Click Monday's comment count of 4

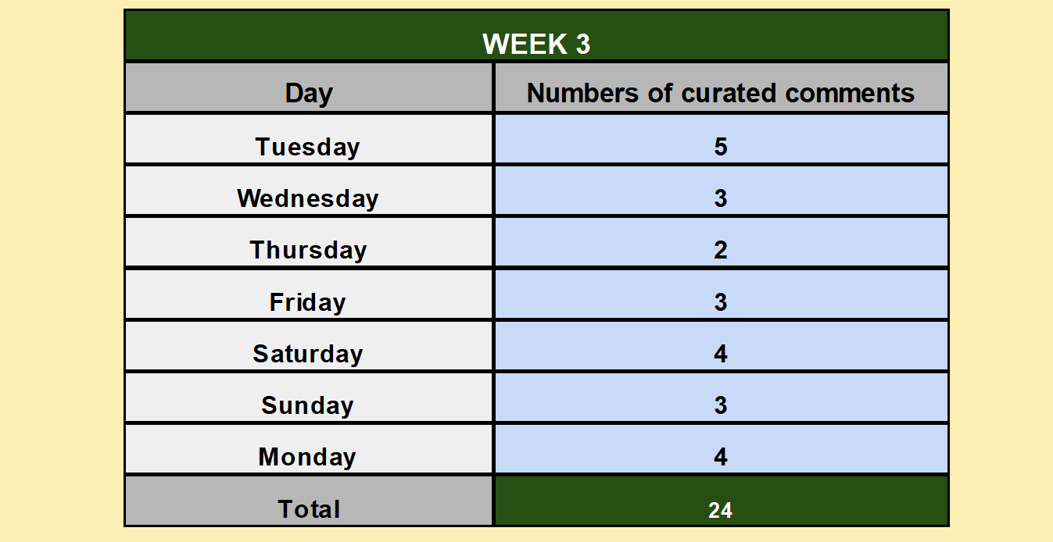pos(721,449)
